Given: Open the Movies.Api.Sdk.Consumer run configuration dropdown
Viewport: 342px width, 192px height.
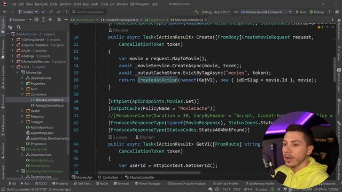Looking at the screenshot, I should point(266,12).
